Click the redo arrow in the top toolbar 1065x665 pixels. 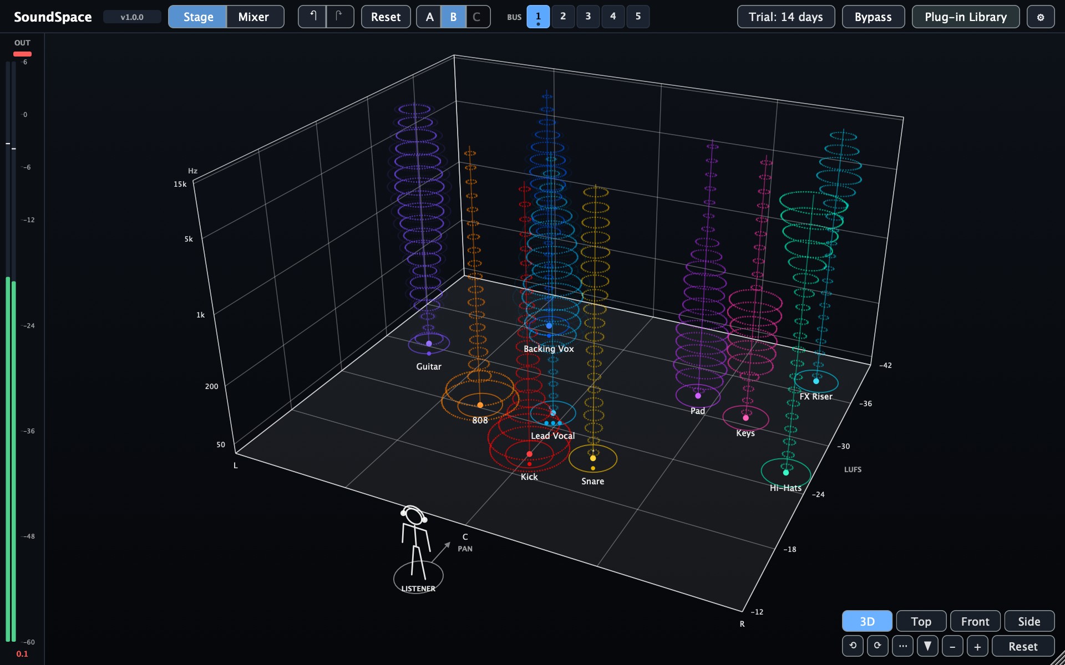pos(339,17)
